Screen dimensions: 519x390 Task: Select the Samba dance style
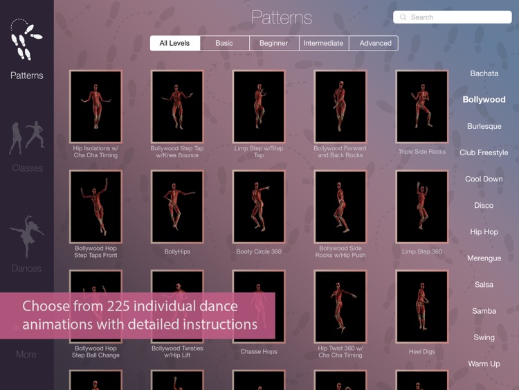484,311
